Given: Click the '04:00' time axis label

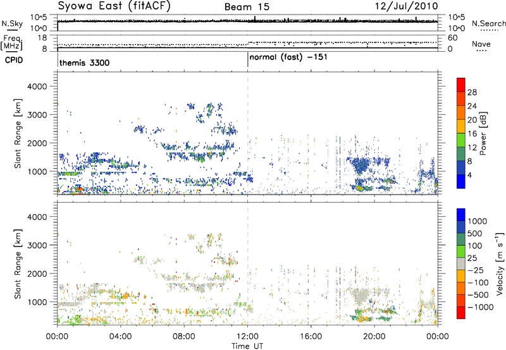Looking at the screenshot, I should pos(121,337).
